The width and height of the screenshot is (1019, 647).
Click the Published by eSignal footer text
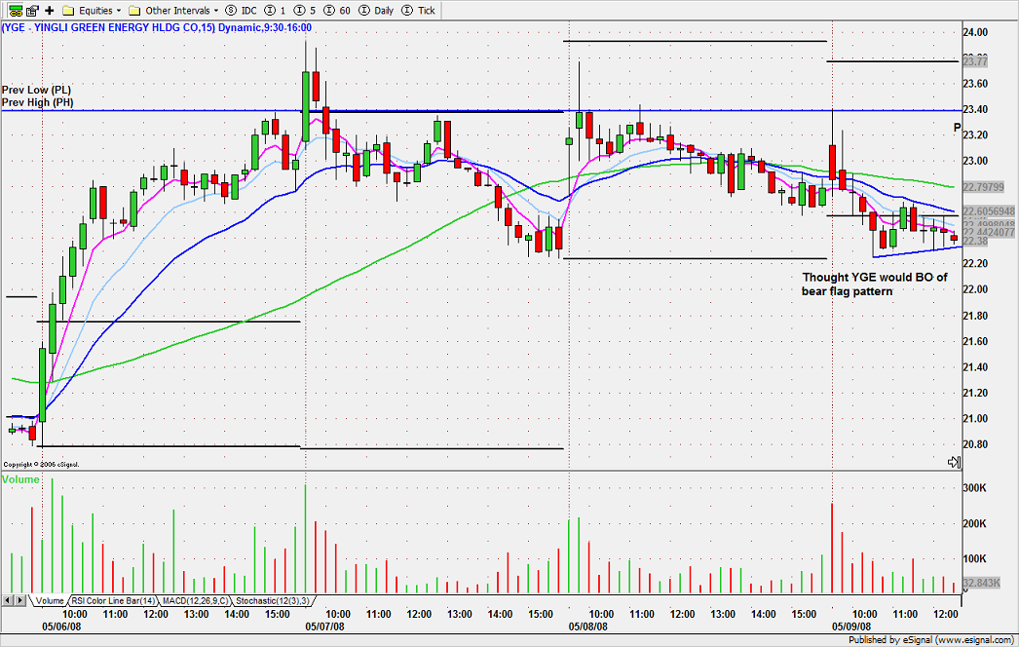(930, 640)
